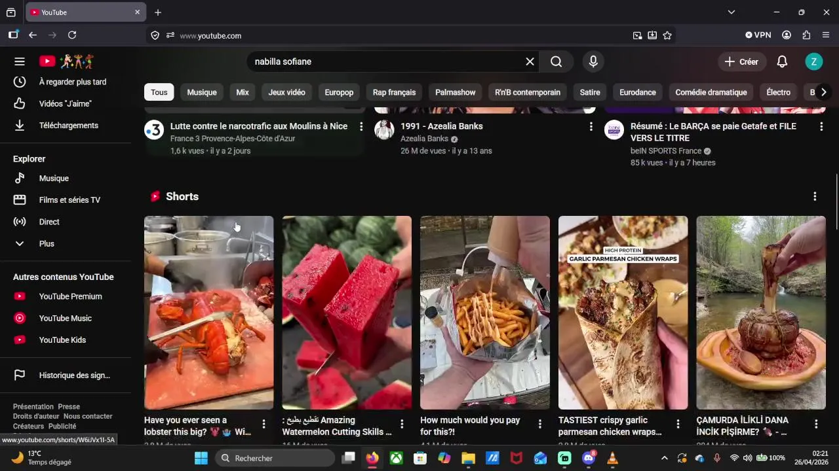The width and height of the screenshot is (839, 471).
Task: Open VLC cone icon in taskbar
Action: coord(612,458)
